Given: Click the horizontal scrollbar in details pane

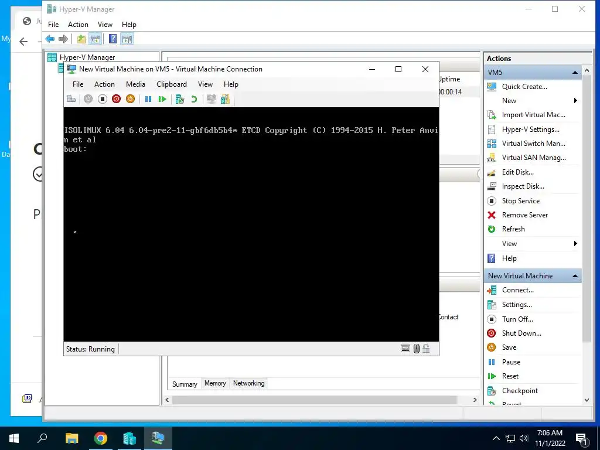Looking at the screenshot, I should (x=314, y=400).
